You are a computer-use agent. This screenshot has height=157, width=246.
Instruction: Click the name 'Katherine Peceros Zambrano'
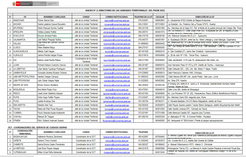50,137
